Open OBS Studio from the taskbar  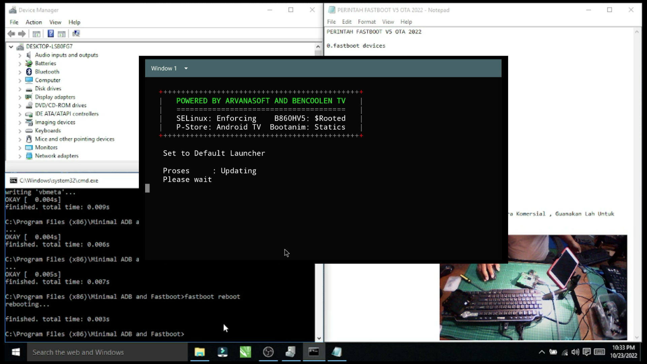268,352
